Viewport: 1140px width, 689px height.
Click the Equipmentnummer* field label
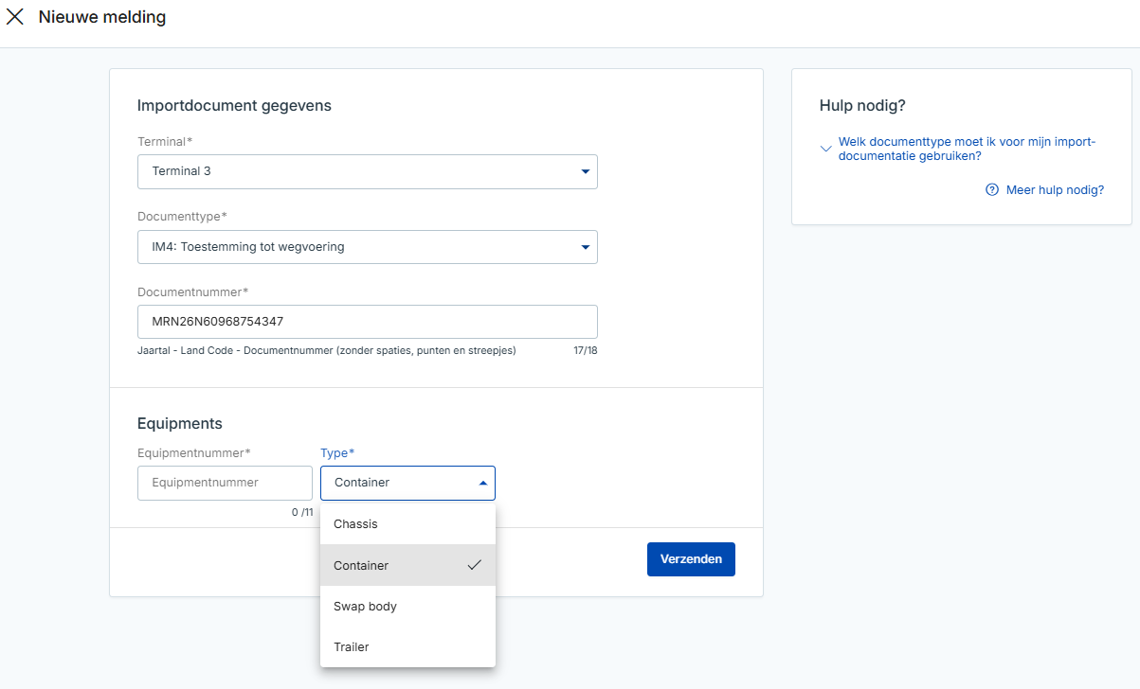coord(194,453)
